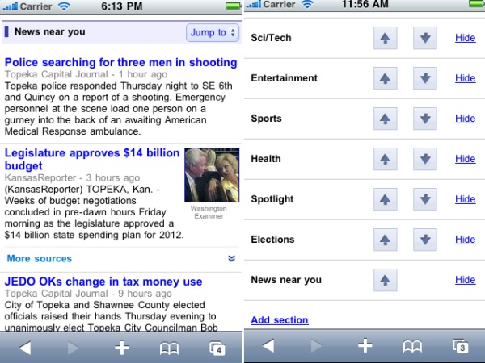Move Entertainment section up
This screenshot has width=485, height=363.
coord(385,78)
